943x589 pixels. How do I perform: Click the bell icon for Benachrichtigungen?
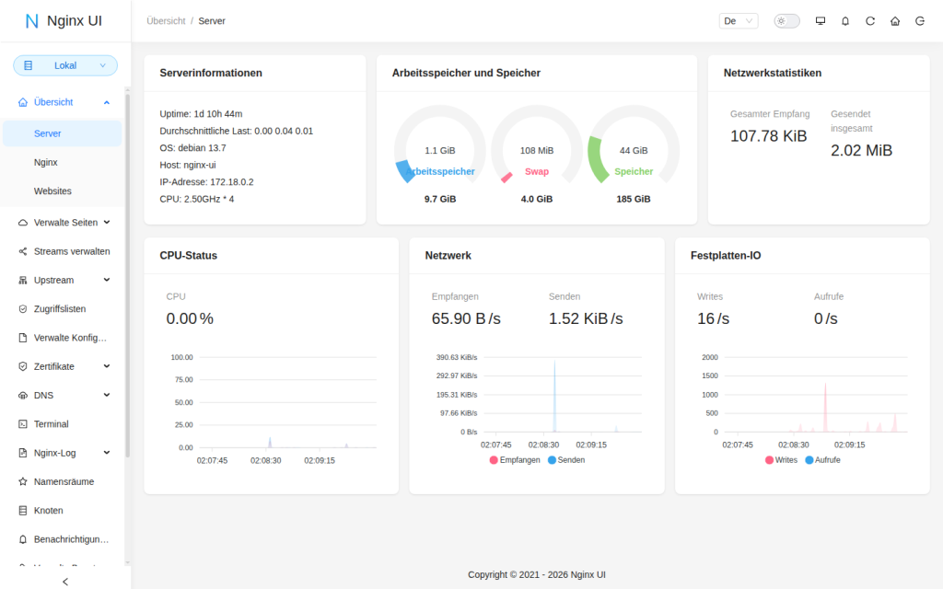click(x=23, y=539)
